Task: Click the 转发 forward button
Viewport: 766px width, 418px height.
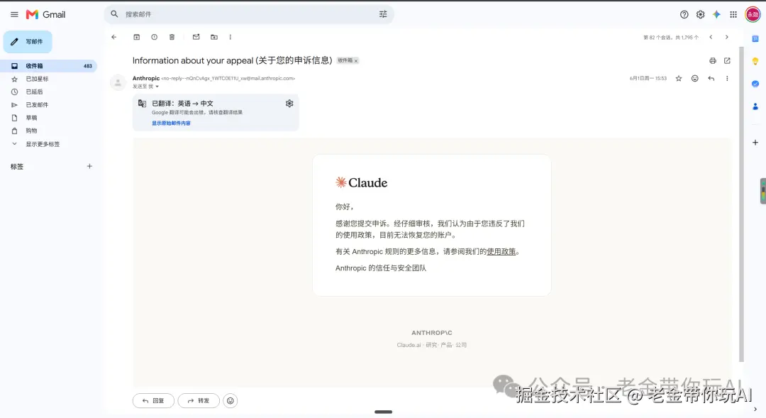Action: (x=199, y=401)
